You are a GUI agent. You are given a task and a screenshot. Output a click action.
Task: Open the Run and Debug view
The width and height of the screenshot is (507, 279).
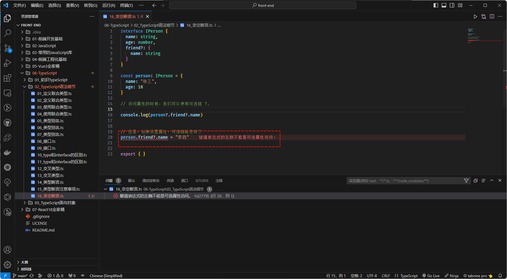coord(7,63)
